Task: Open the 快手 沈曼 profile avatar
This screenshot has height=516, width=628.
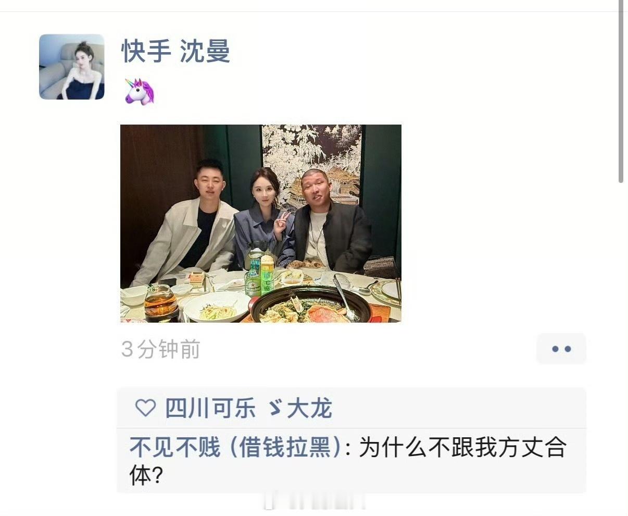Action: pyautogui.click(x=72, y=67)
